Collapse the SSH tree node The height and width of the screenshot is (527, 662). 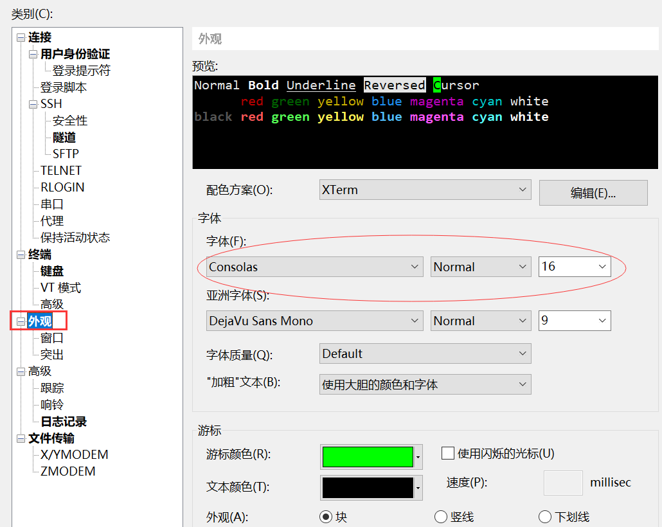(x=33, y=104)
